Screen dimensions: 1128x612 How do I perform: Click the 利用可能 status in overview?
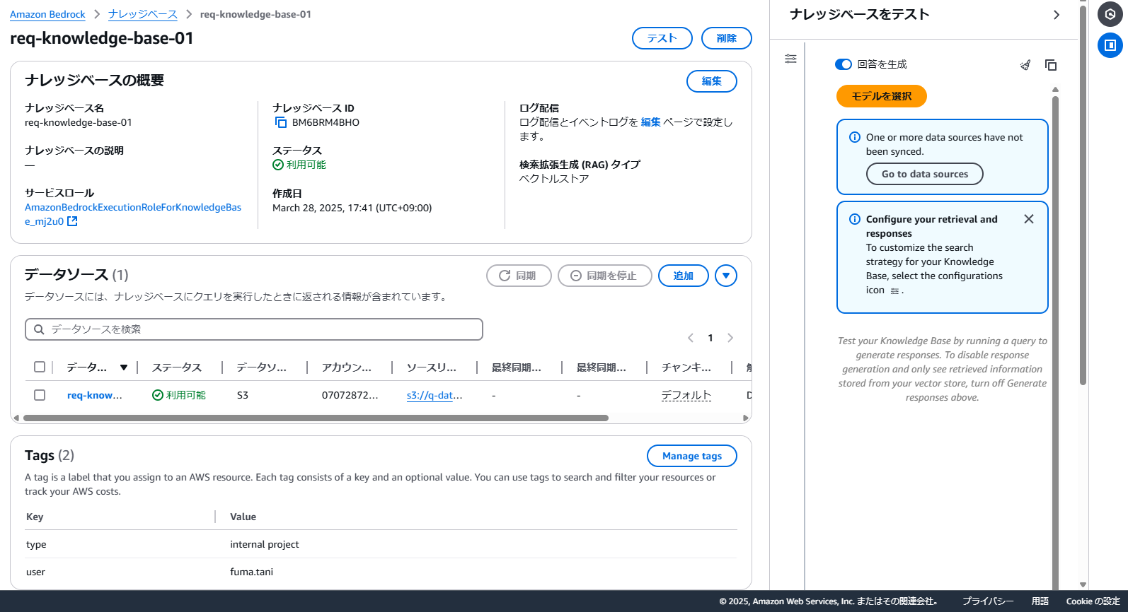299,165
